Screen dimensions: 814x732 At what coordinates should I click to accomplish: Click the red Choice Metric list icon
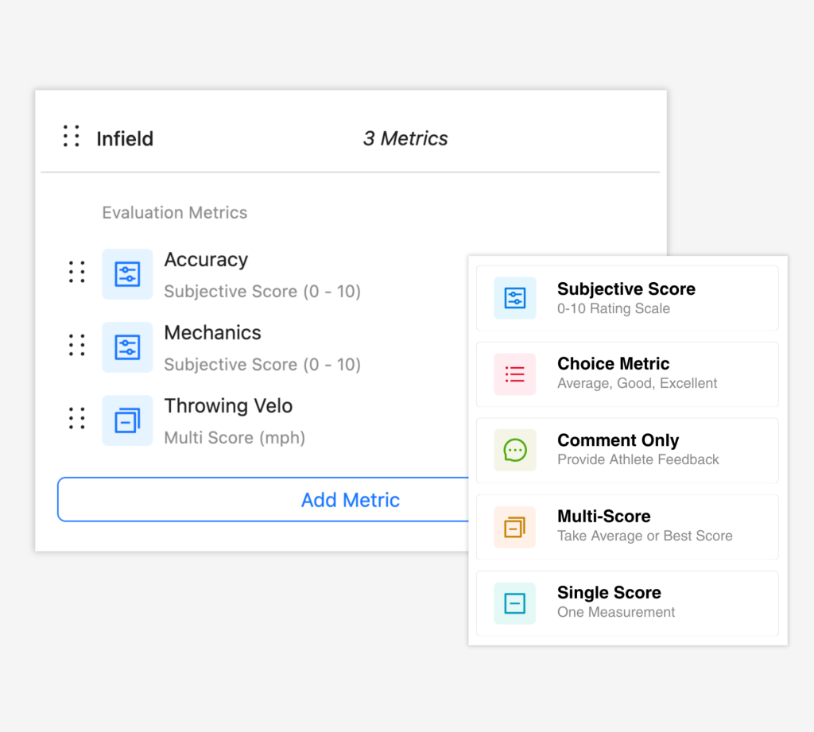514,374
